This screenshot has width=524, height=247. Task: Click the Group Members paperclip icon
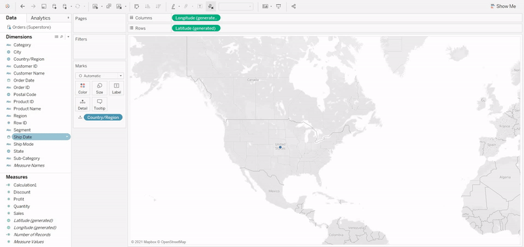187,7
